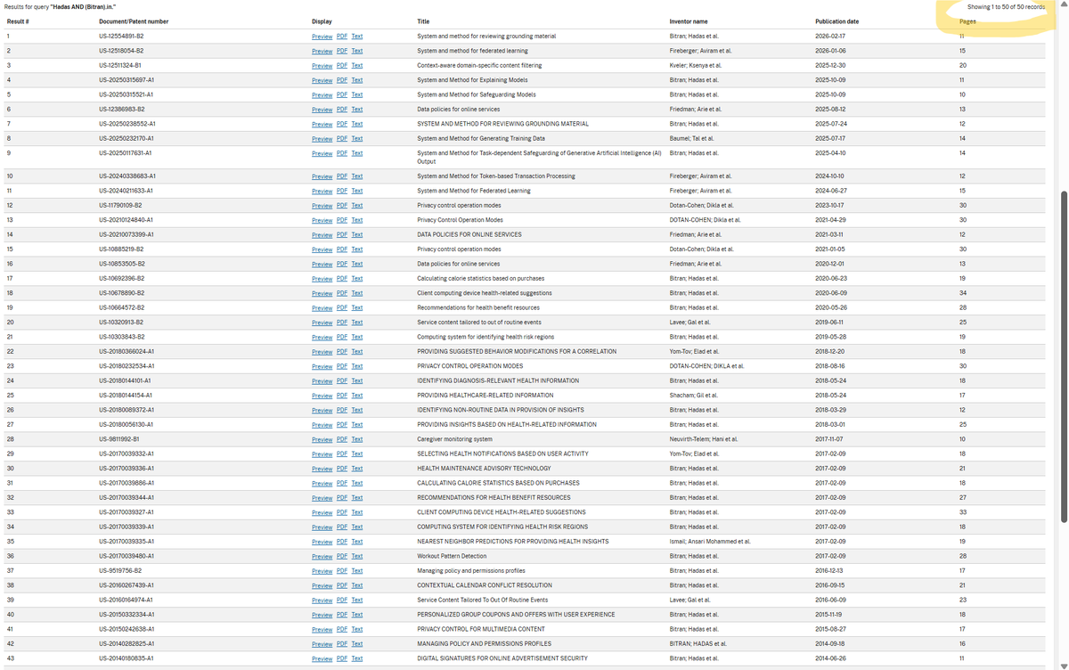Open Text for US-10885219-B2
This screenshot has height=670, width=1069.
pyautogui.click(x=357, y=249)
